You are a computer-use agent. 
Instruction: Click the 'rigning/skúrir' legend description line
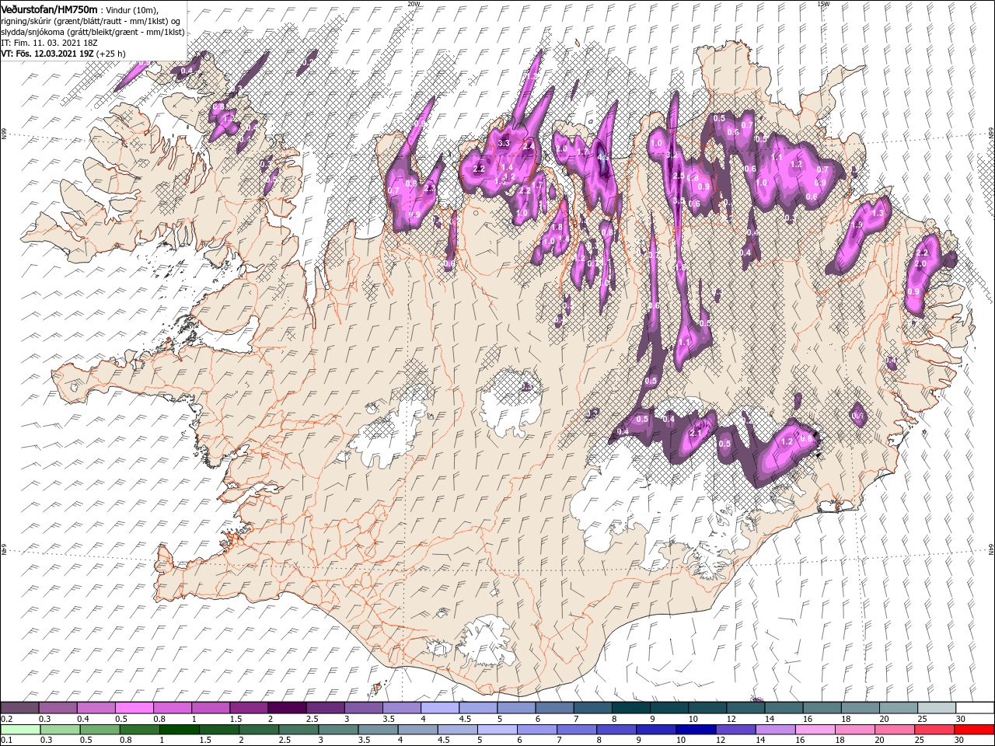pyautogui.click(x=90, y=21)
